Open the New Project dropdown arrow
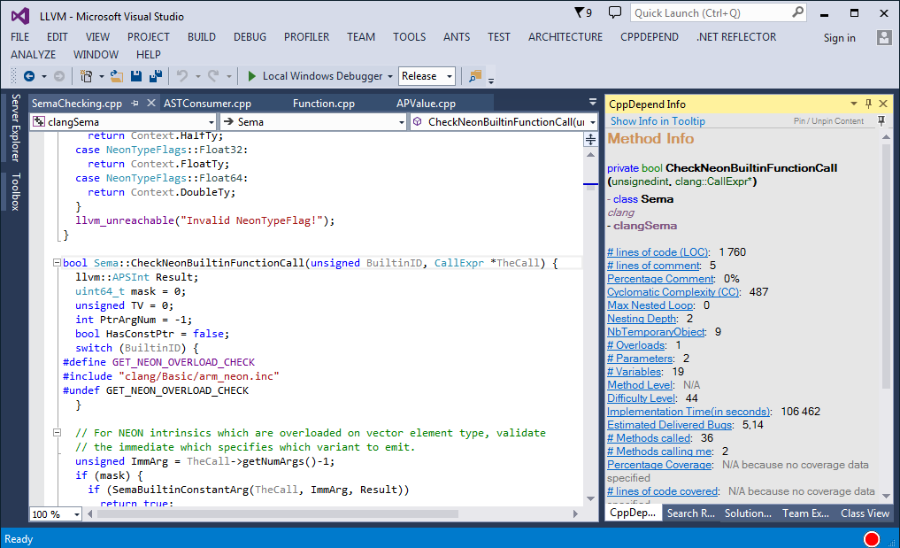 click(x=102, y=76)
